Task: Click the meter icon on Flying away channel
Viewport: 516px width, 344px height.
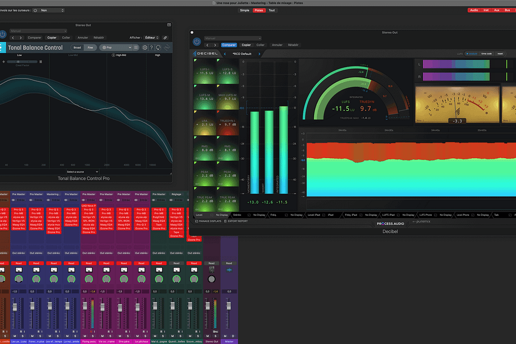Action: (x=89, y=270)
